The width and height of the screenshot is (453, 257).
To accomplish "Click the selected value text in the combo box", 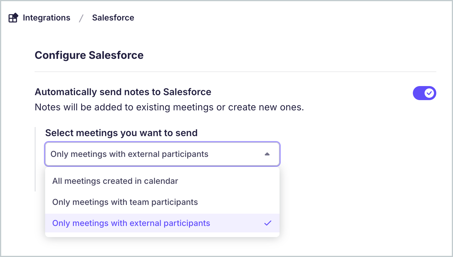I will tap(129, 154).
